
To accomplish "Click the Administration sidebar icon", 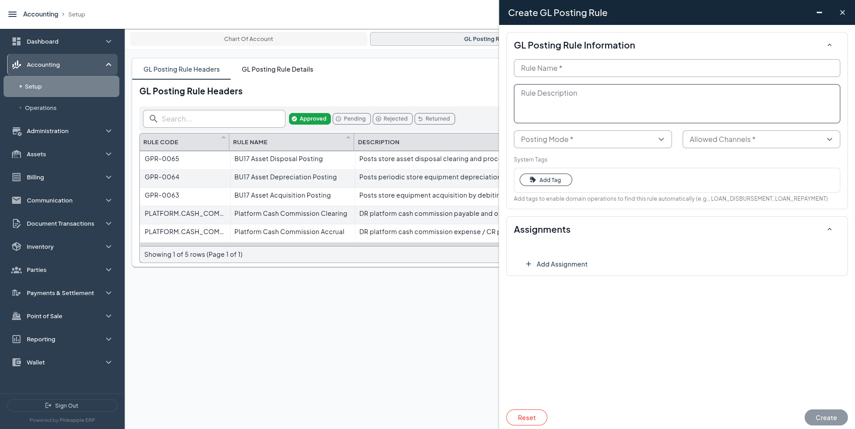I will pyautogui.click(x=16, y=131).
